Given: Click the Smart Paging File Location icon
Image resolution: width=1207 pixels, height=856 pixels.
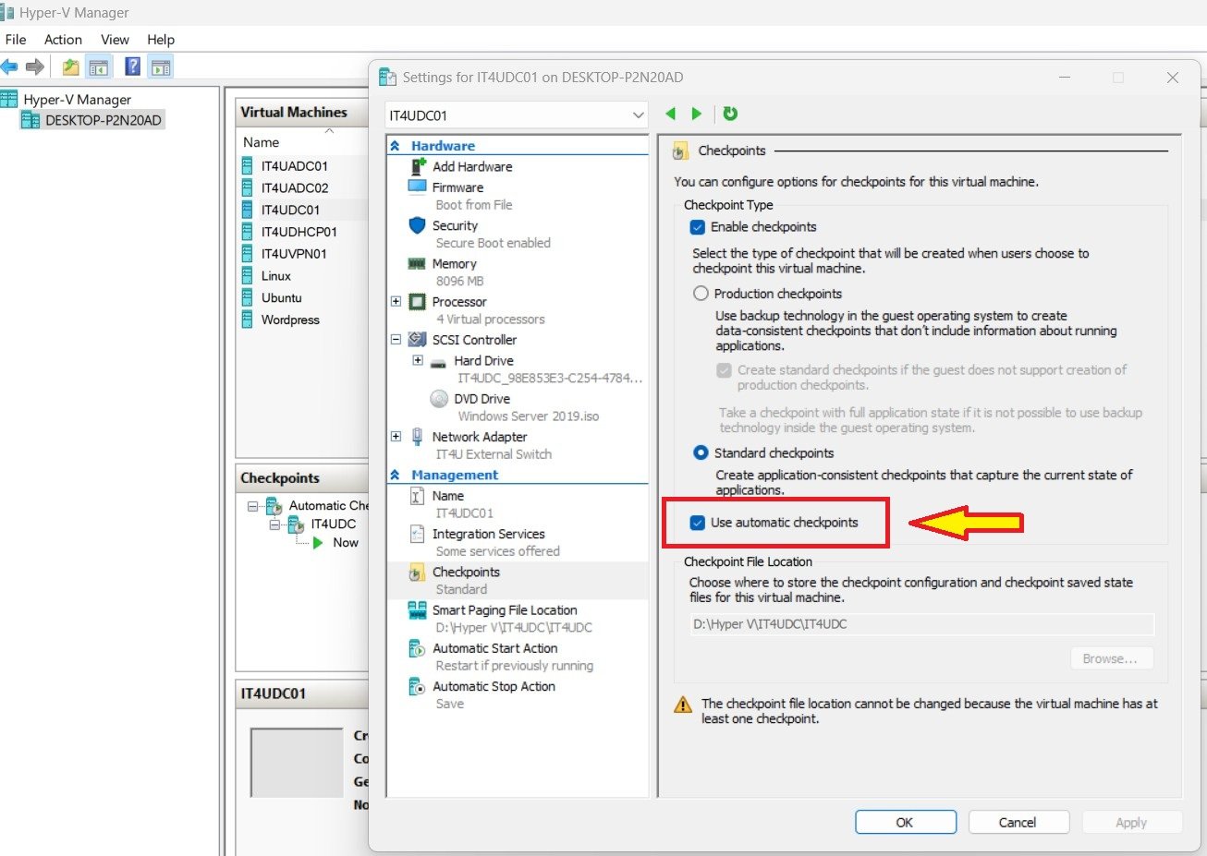Looking at the screenshot, I should (418, 610).
